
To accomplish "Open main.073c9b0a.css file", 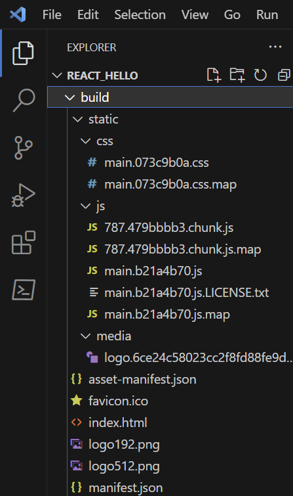I will [x=156, y=162].
